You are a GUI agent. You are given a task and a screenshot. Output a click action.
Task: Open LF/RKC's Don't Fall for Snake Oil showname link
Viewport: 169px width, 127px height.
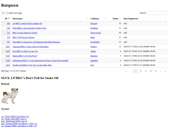point(27,24)
